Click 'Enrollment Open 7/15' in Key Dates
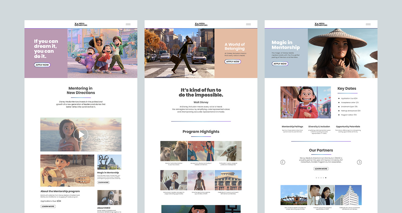Viewport: 402px width, 213px height. (350, 107)
